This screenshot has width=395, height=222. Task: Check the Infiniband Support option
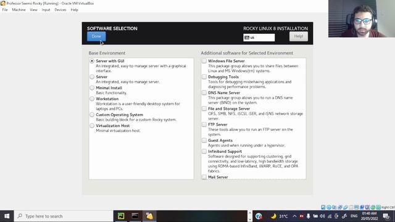pyautogui.click(x=204, y=151)
